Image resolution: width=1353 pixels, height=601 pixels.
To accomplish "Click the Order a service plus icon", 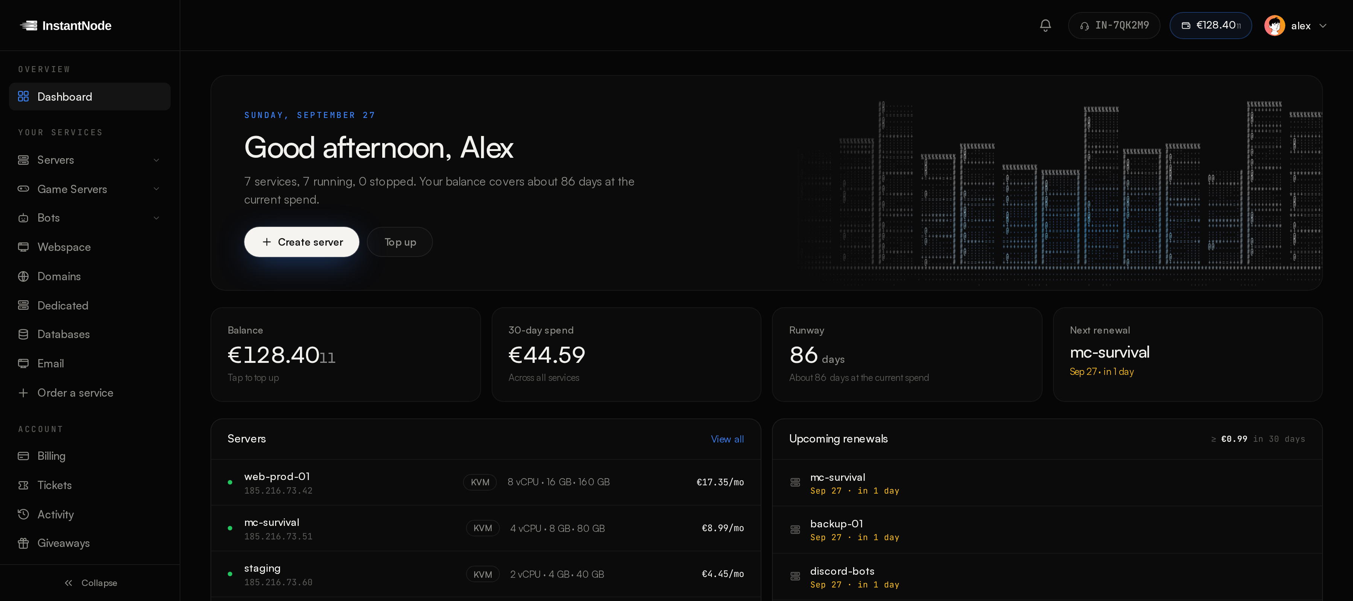I will pos(23,393).
